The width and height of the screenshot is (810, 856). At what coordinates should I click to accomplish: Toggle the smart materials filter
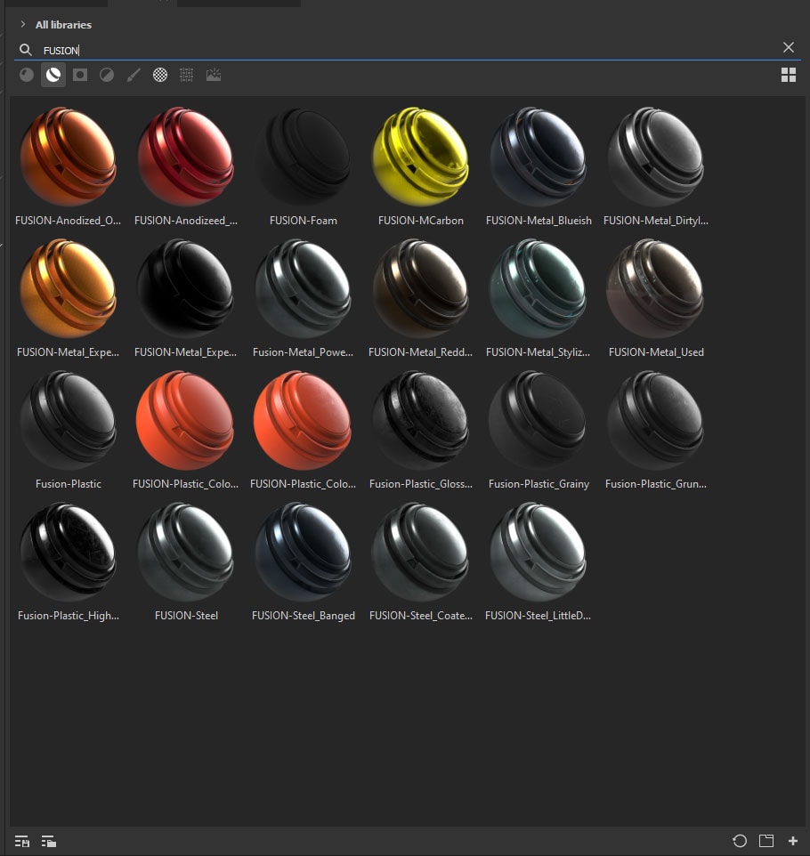[53, 75]
